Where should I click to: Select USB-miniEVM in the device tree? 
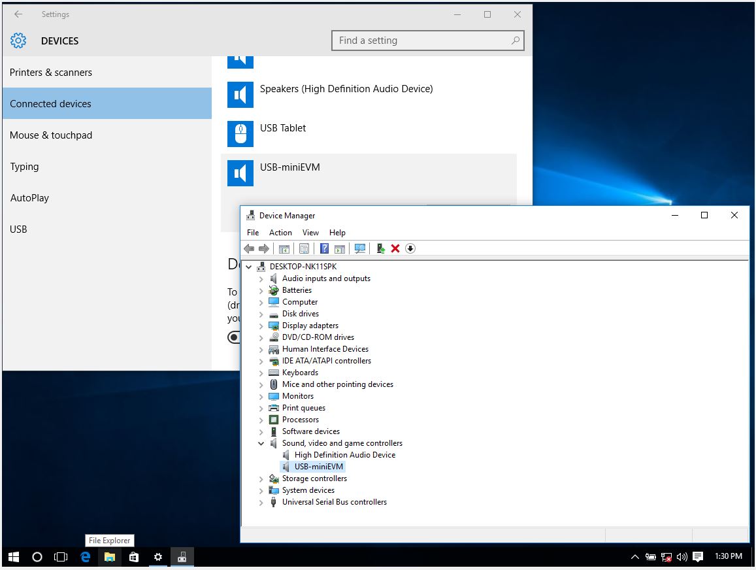click(318, 466)
